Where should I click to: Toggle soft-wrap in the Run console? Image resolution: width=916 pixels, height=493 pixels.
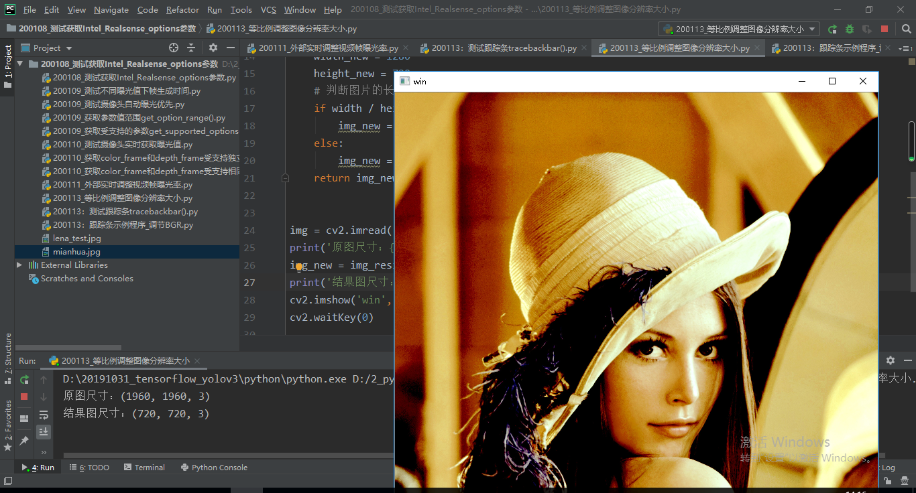click(x=44, y=415)
